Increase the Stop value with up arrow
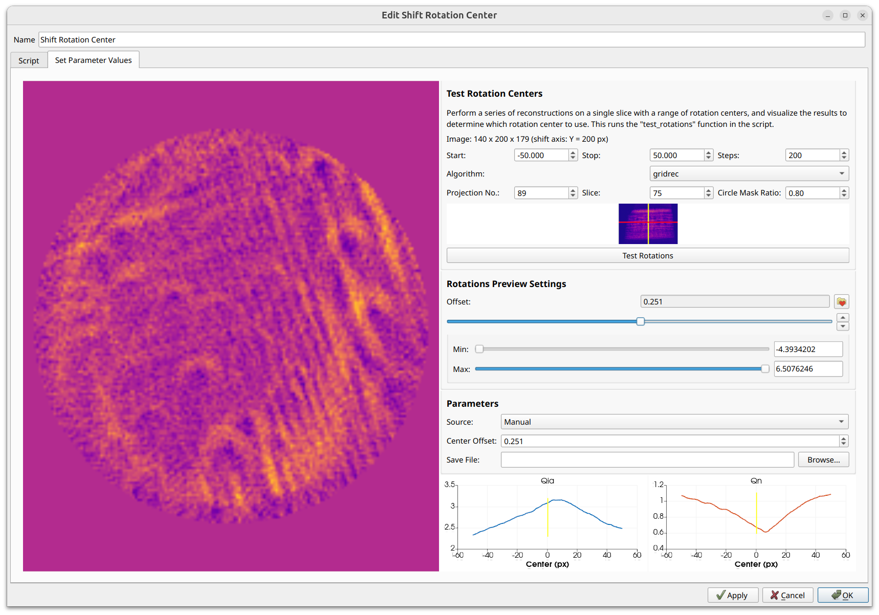 [709, 152]
